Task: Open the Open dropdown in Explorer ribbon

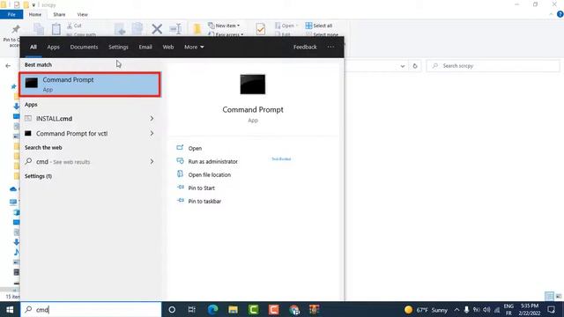Action: tap(286, 26)
